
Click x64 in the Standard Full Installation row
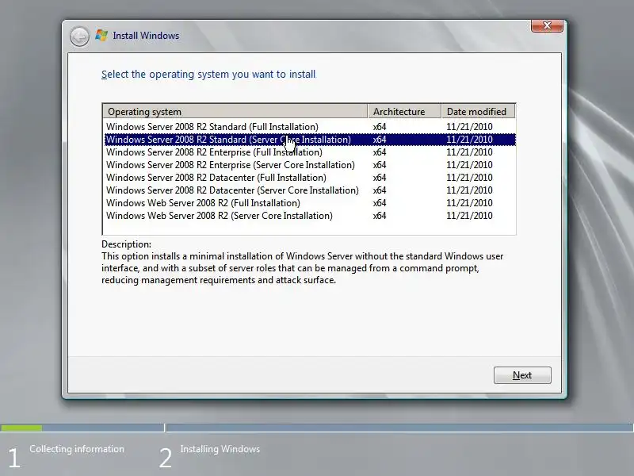tap(380, 127)
